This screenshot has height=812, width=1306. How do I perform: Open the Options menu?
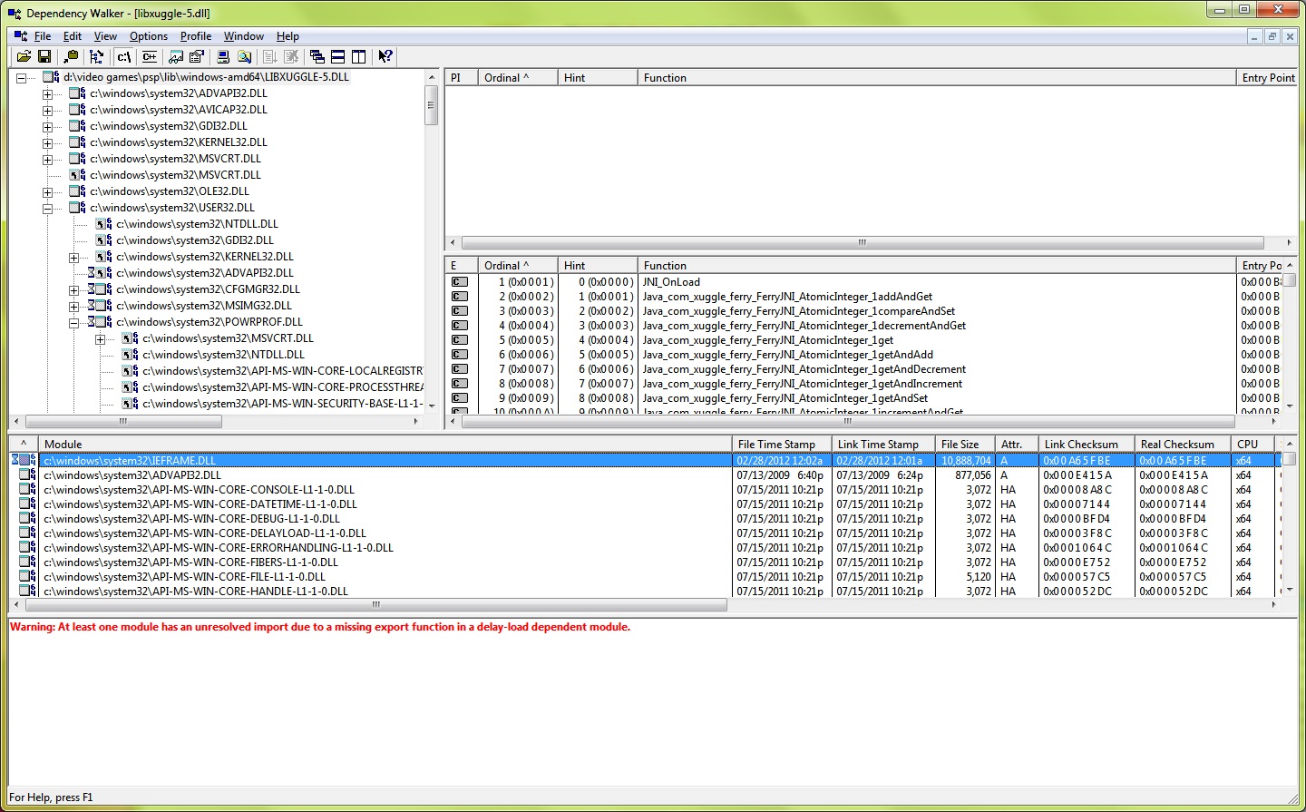[x=148, y=36]
